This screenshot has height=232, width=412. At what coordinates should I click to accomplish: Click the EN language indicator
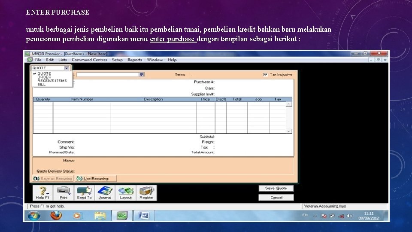tap(305, 215)
